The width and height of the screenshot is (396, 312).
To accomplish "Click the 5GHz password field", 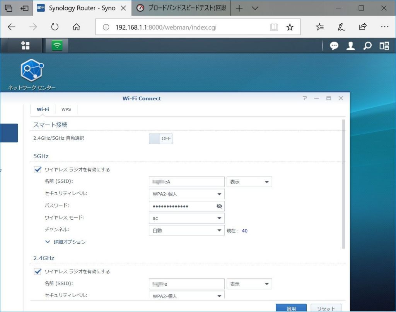I will [187, 206].
